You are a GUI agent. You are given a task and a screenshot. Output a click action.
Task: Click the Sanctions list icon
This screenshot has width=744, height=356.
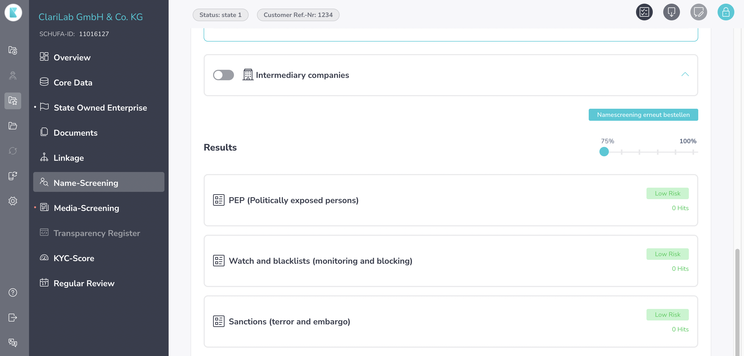219,321
